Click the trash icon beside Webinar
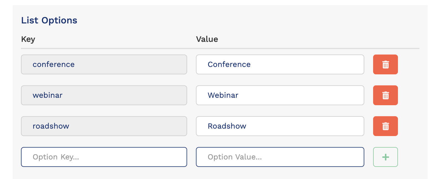The width and height of the screenshot is (441, 179). coord(385,95)
